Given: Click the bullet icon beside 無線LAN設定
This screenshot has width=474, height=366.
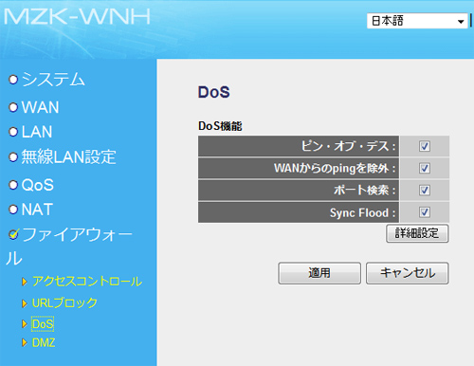Looking at the screenshot, I should 13,157.
